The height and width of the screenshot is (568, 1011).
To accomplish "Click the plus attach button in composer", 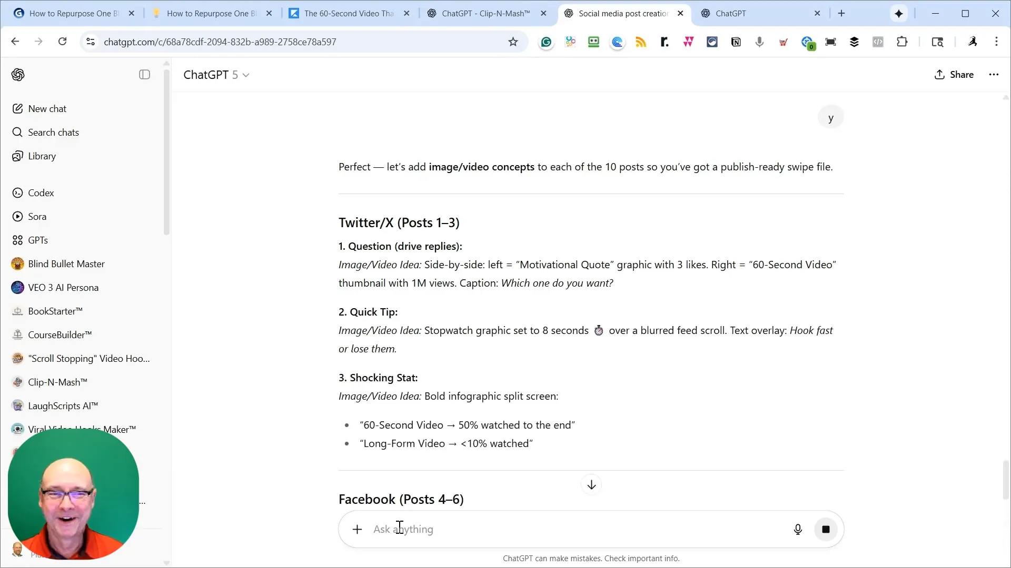I will click(357, 529).
